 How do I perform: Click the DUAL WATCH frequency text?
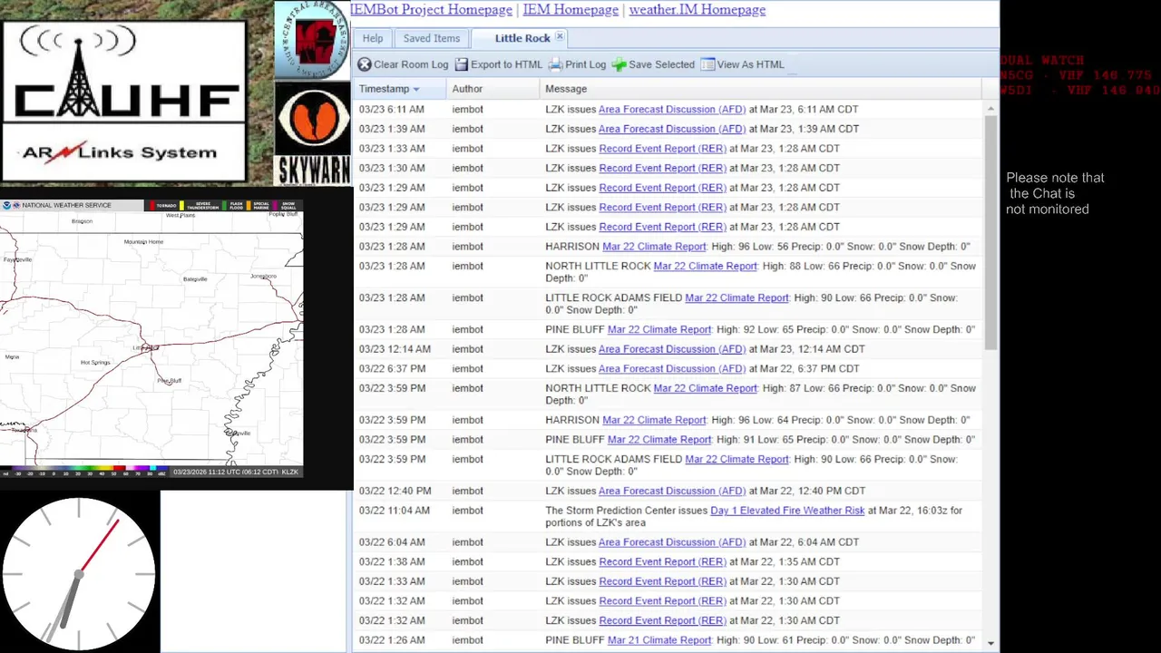tap(1079, 75)
